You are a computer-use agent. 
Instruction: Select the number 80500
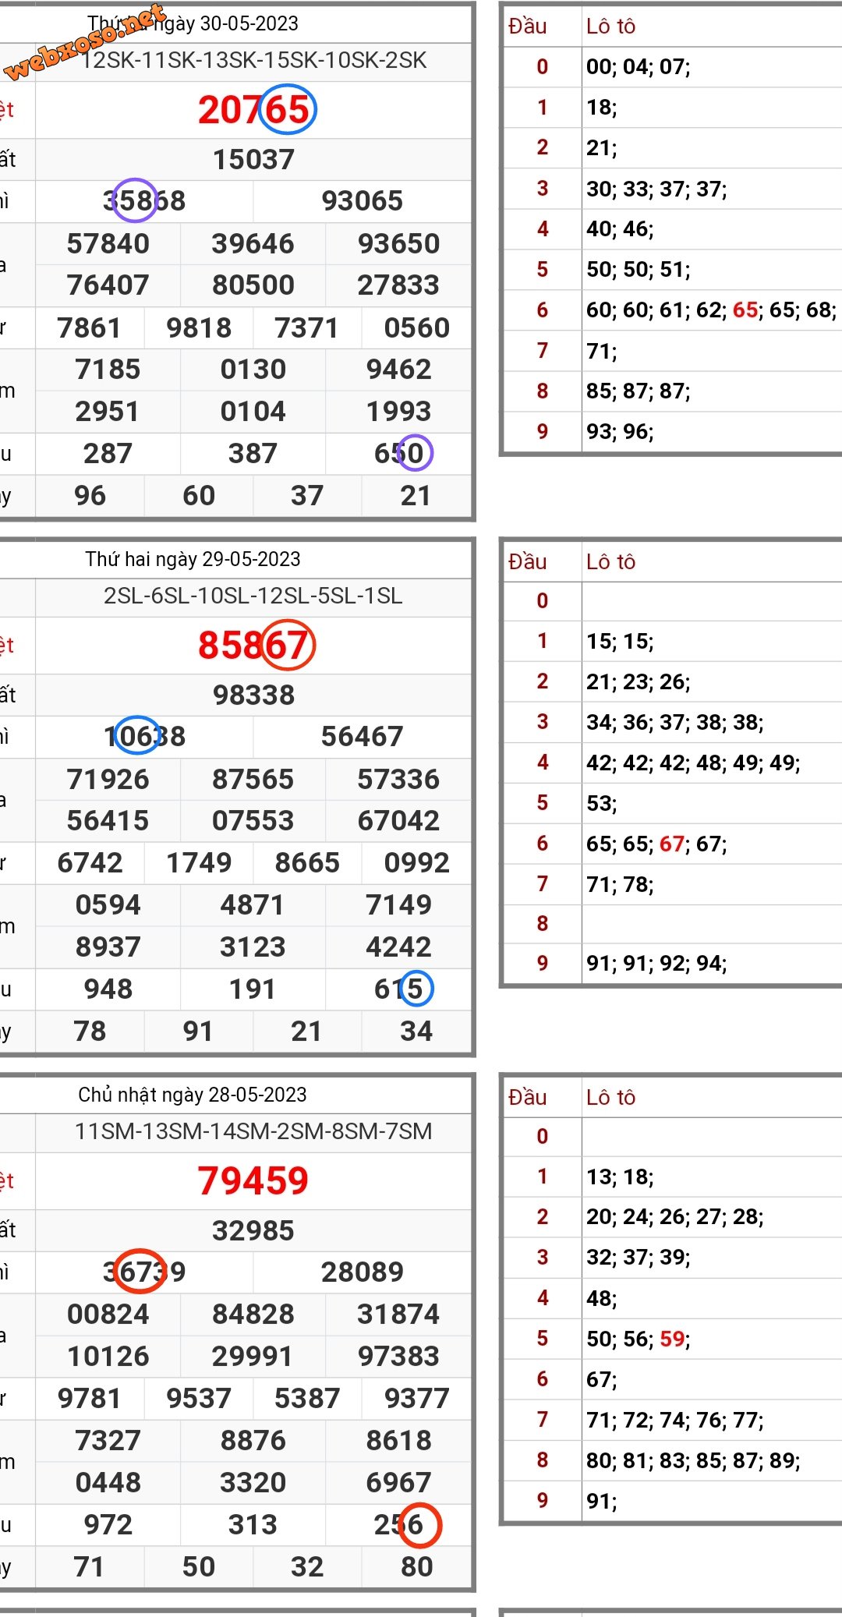[x=253, y=285]
